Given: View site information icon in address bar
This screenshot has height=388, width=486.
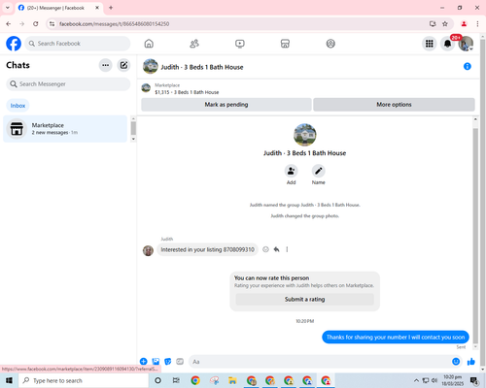Looking at the screenshot, I should [52, 24].
